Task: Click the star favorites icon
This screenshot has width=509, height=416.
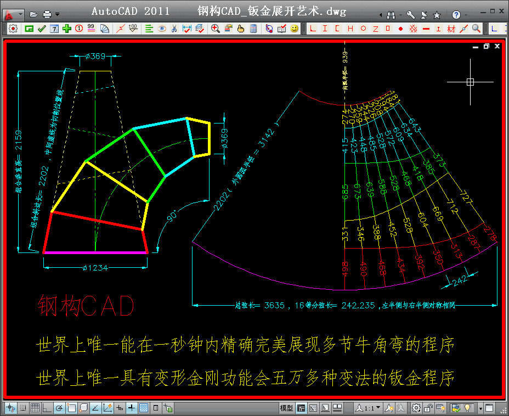Action: click(437, 14)
